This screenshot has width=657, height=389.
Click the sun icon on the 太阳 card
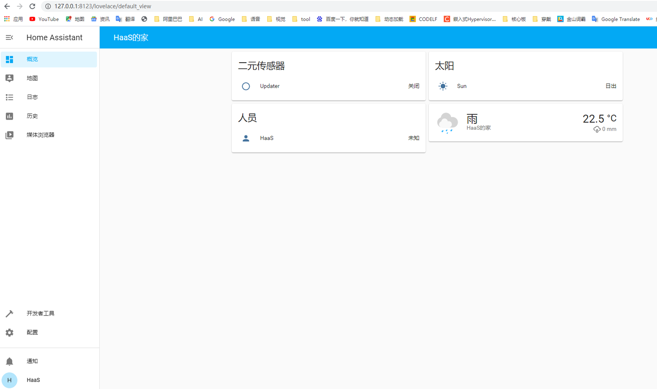point(443,86)
